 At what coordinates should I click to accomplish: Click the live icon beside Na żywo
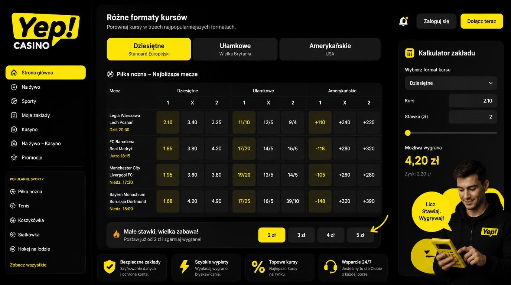coord(14,87)
